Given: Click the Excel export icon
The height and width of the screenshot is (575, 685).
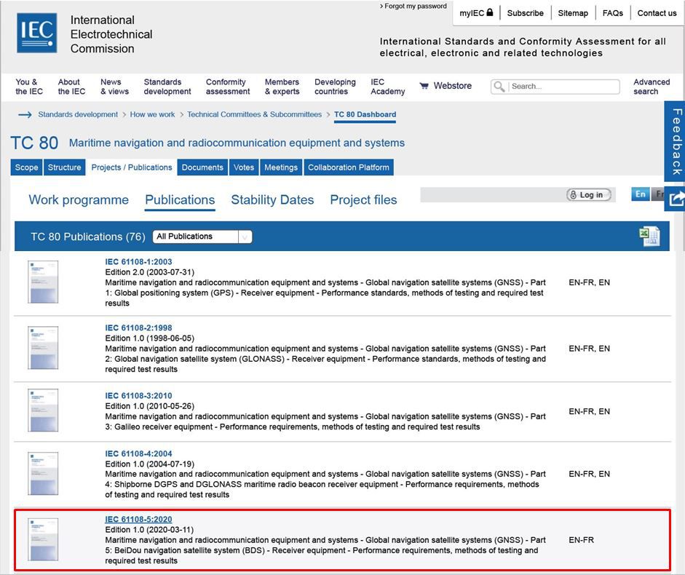Looking at the screenshot, I should coord(649,236).
